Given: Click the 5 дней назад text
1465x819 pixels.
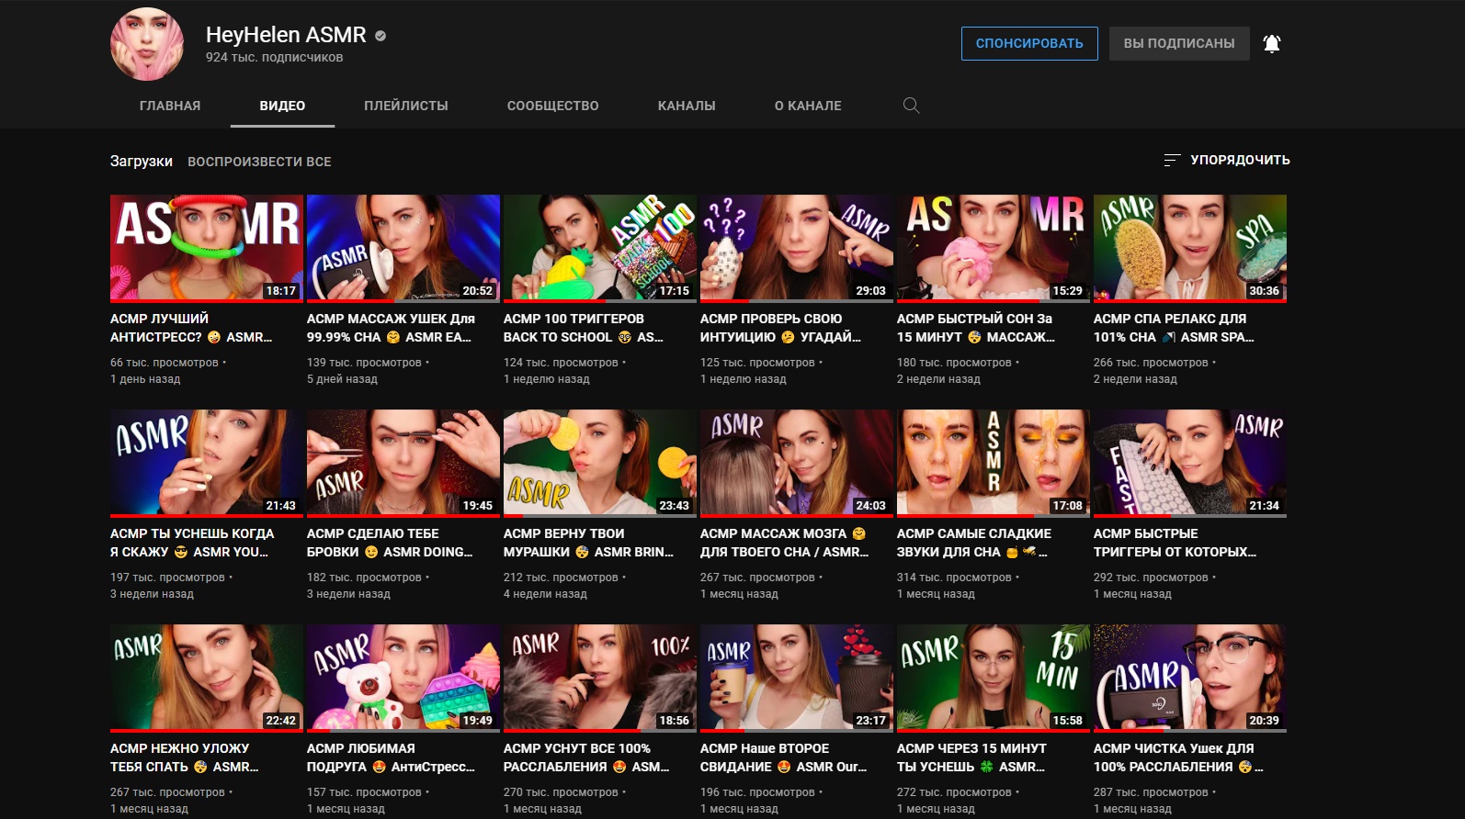Looking at the screenshot, I should pos(342,379).
